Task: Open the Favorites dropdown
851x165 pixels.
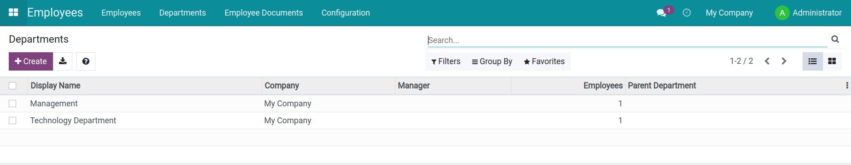Action: [544, 61]
